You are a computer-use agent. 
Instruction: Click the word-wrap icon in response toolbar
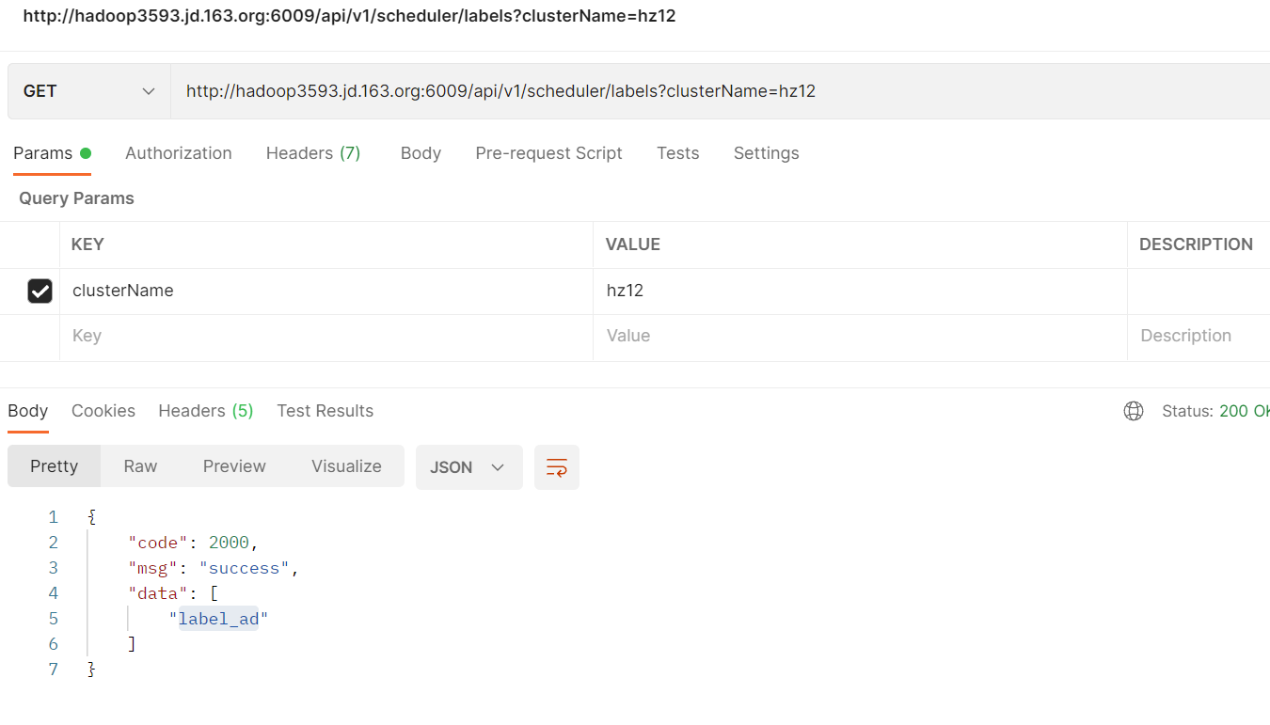point(557,467)
